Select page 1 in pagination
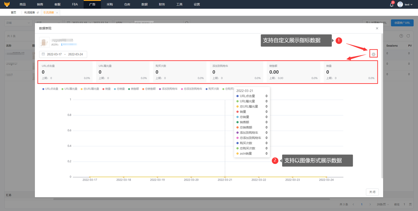Image resolution: width=418 pixels, height=211 pixels. point(362,204)
